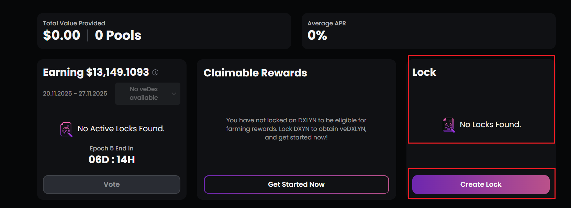Click the 06D : 14H epoch countdown
Screen dimensions: 571x208
click(112, 160)
